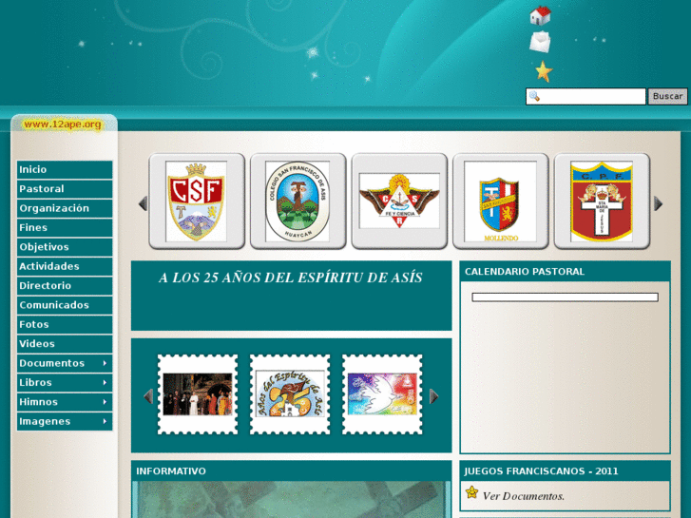Open the Objetivos menu item

(x=65, y=247)
